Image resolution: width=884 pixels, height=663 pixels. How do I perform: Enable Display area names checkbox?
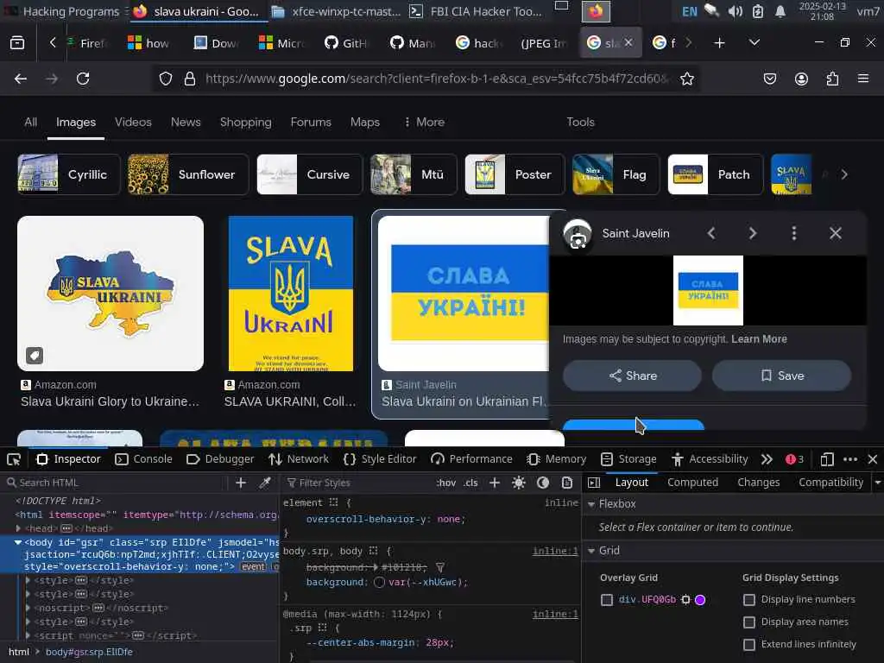pos(749,622)
